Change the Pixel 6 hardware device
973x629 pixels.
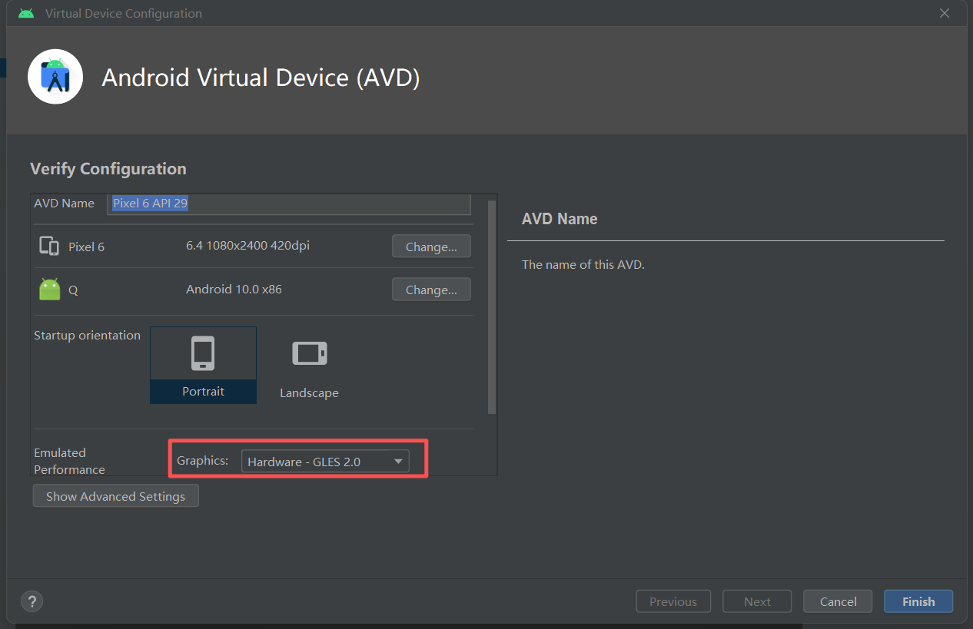coord(431,247)
